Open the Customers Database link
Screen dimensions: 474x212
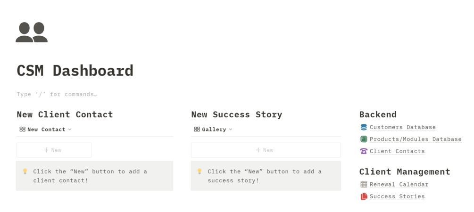pos(402,127)
